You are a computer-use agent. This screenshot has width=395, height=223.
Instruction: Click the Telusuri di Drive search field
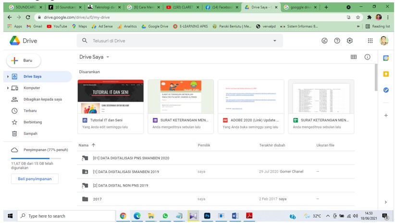point(178,41)
